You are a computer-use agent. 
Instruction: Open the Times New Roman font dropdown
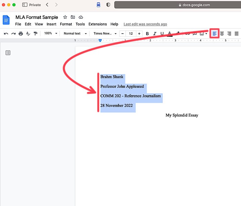click(104, 34)
